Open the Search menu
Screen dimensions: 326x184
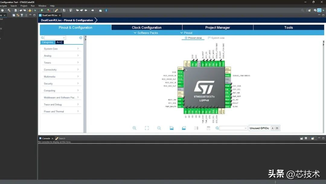[14, 6]
